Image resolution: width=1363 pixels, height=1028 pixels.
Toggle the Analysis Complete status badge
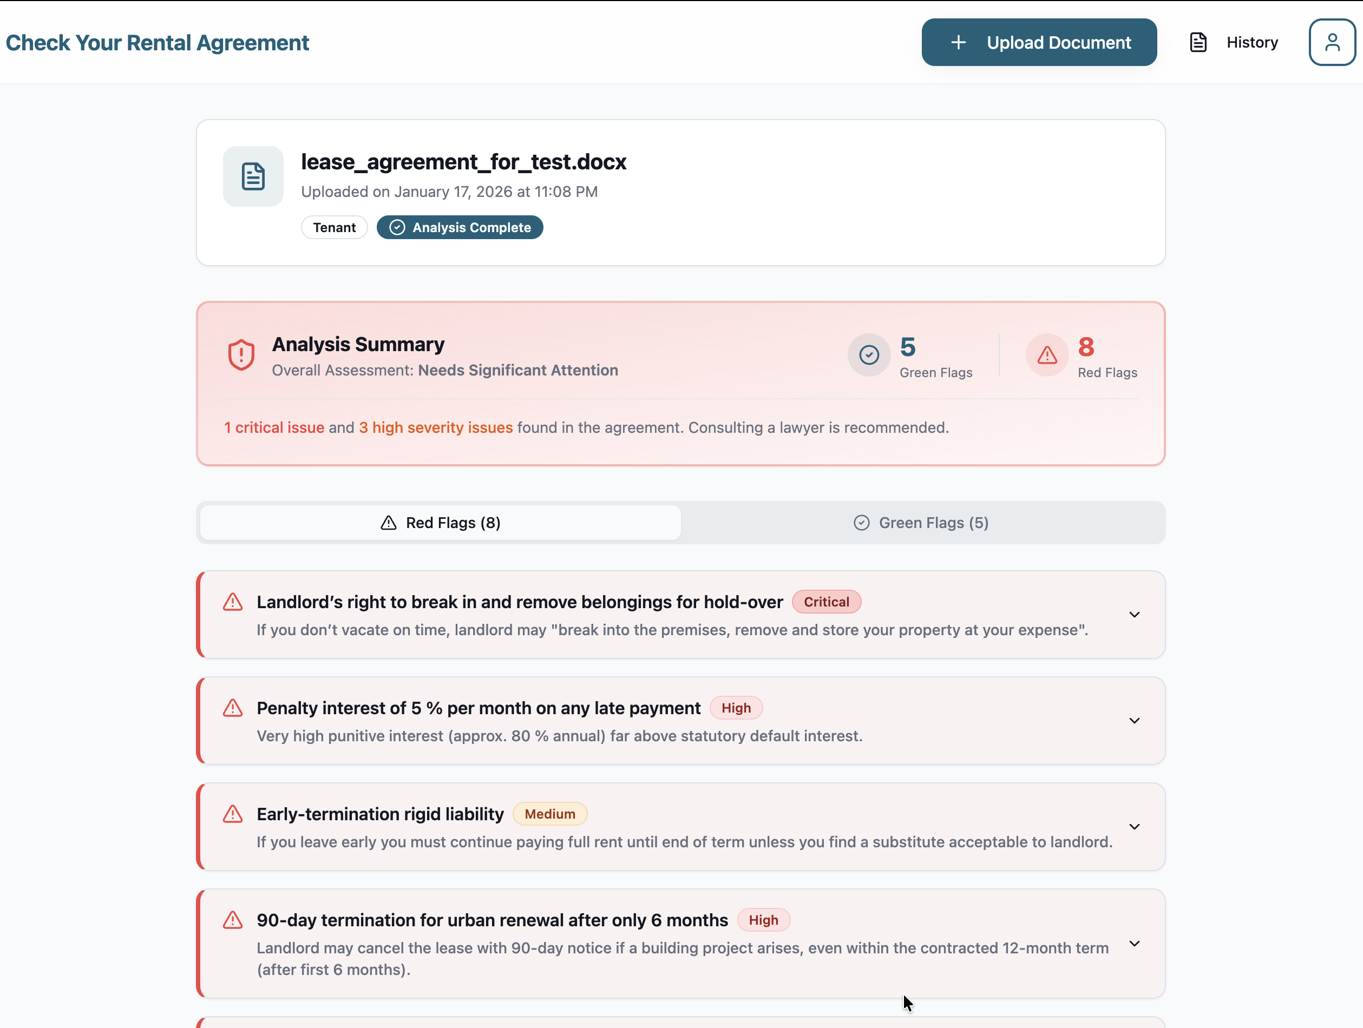pos(460,227)
